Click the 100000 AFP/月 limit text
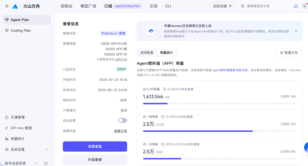308x166 pixels. [115, 54]
